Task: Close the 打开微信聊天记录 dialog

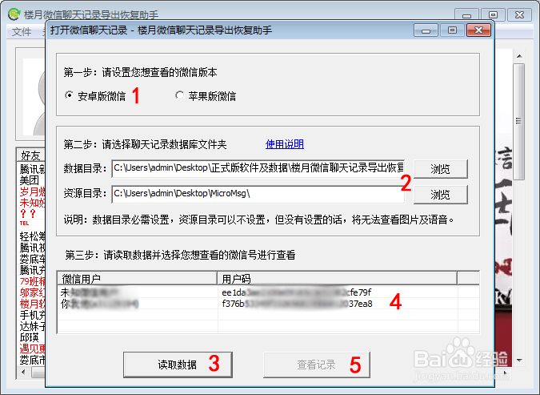Action: click(478, 30)
